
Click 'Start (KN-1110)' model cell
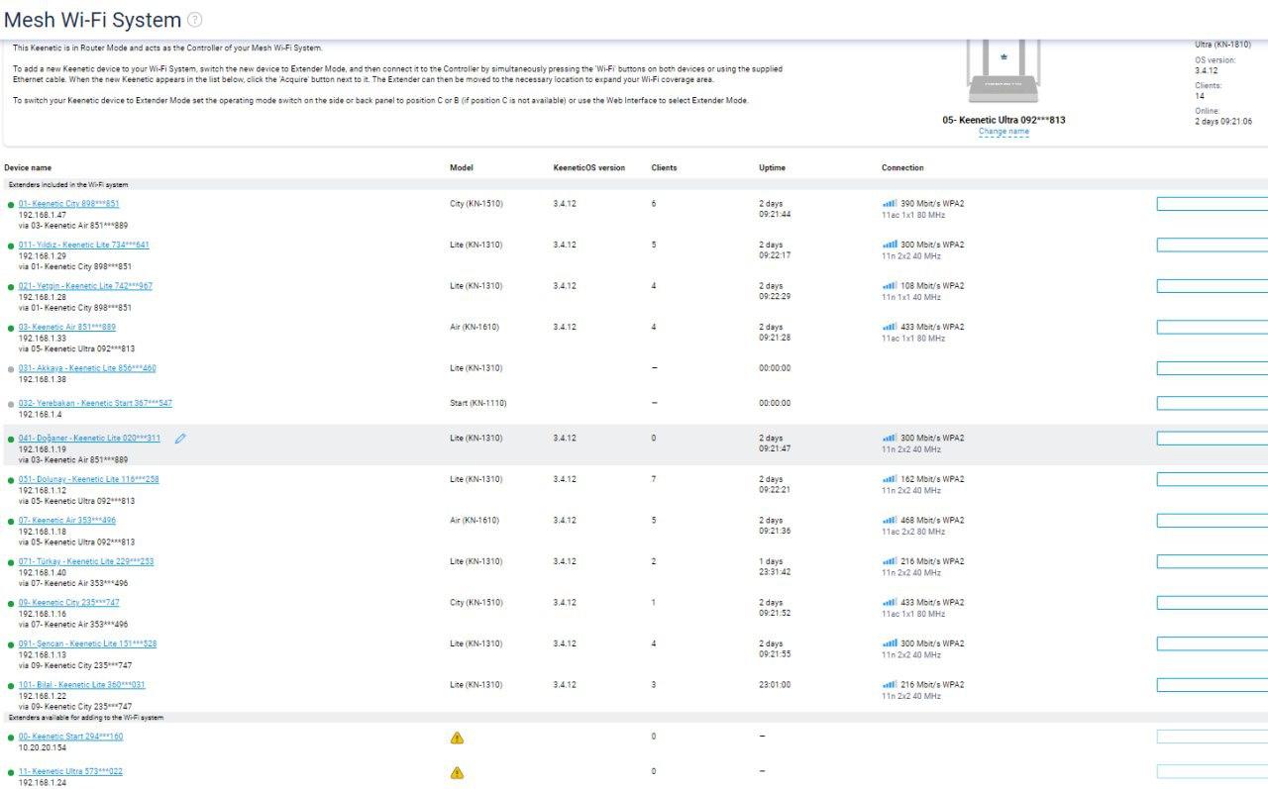[x=478, y=403]
